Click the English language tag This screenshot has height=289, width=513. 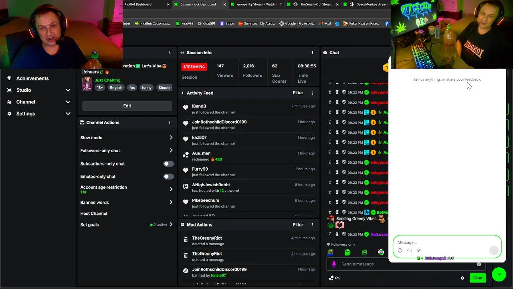click(116, 88)
